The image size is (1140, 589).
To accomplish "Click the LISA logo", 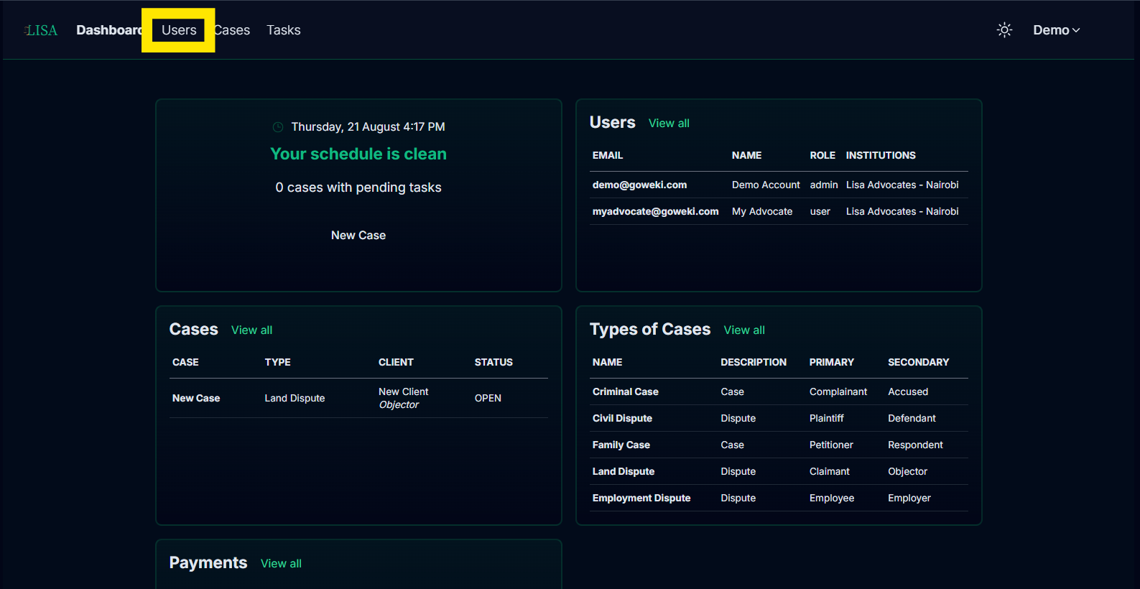I will point(41,30).
